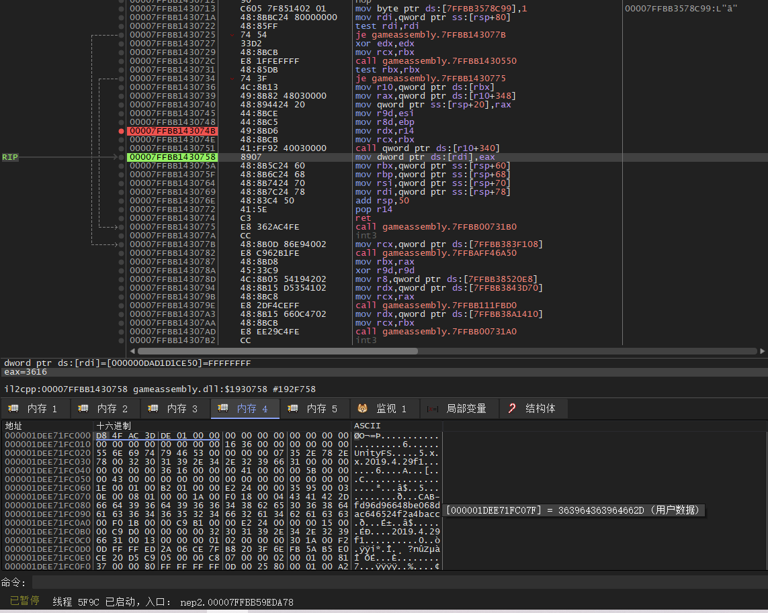Click the disassembly horizontal scrollbar thumb

pyautogui.click(x=277, y=351)
